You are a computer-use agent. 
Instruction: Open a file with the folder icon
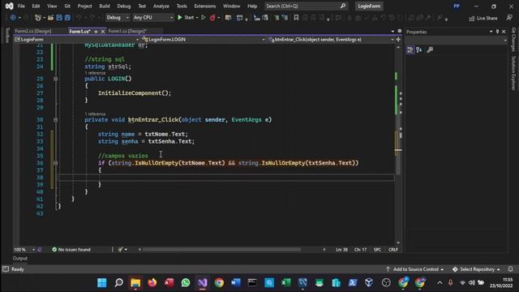pyautogui.click(x=50, y=18)
